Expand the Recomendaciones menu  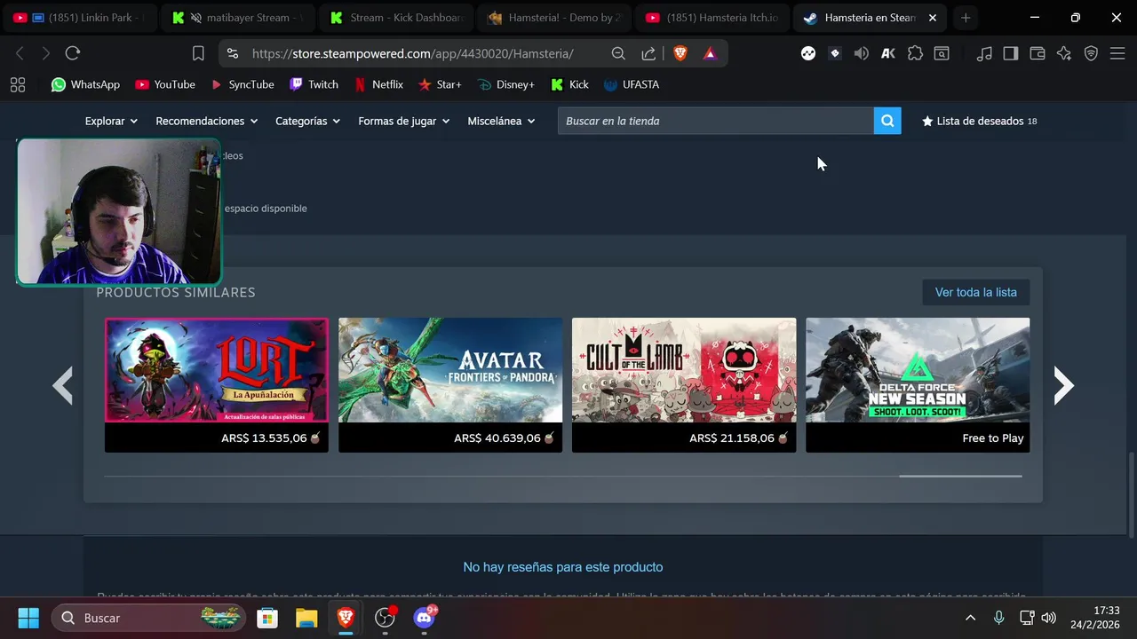[206, 121]
